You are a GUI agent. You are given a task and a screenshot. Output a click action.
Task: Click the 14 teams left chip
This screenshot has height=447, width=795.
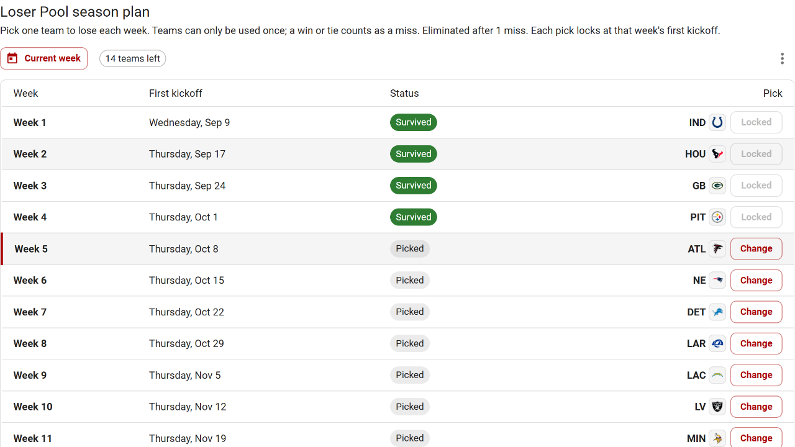(133, 58)
